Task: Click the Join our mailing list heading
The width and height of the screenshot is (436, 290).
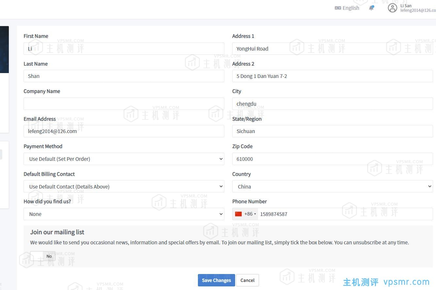Action: click(x=57, y=232)
